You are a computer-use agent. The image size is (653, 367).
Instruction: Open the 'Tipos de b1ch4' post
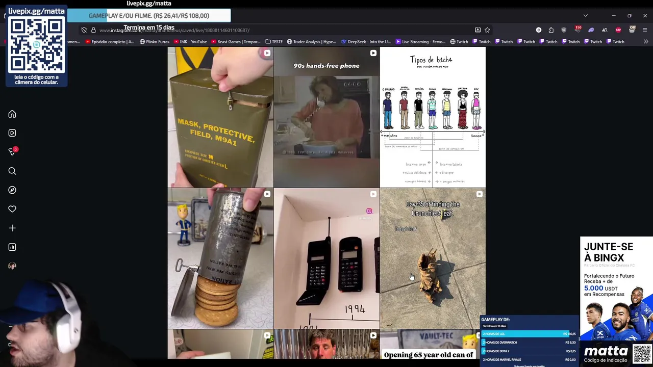click(x=433, y=117)
